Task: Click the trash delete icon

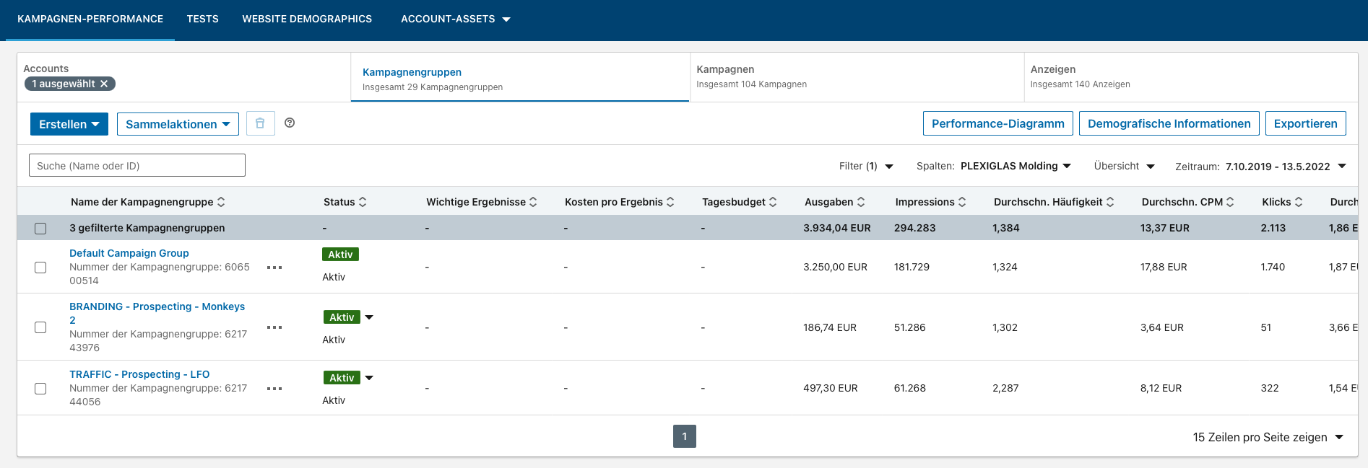Action: point(260,123)
